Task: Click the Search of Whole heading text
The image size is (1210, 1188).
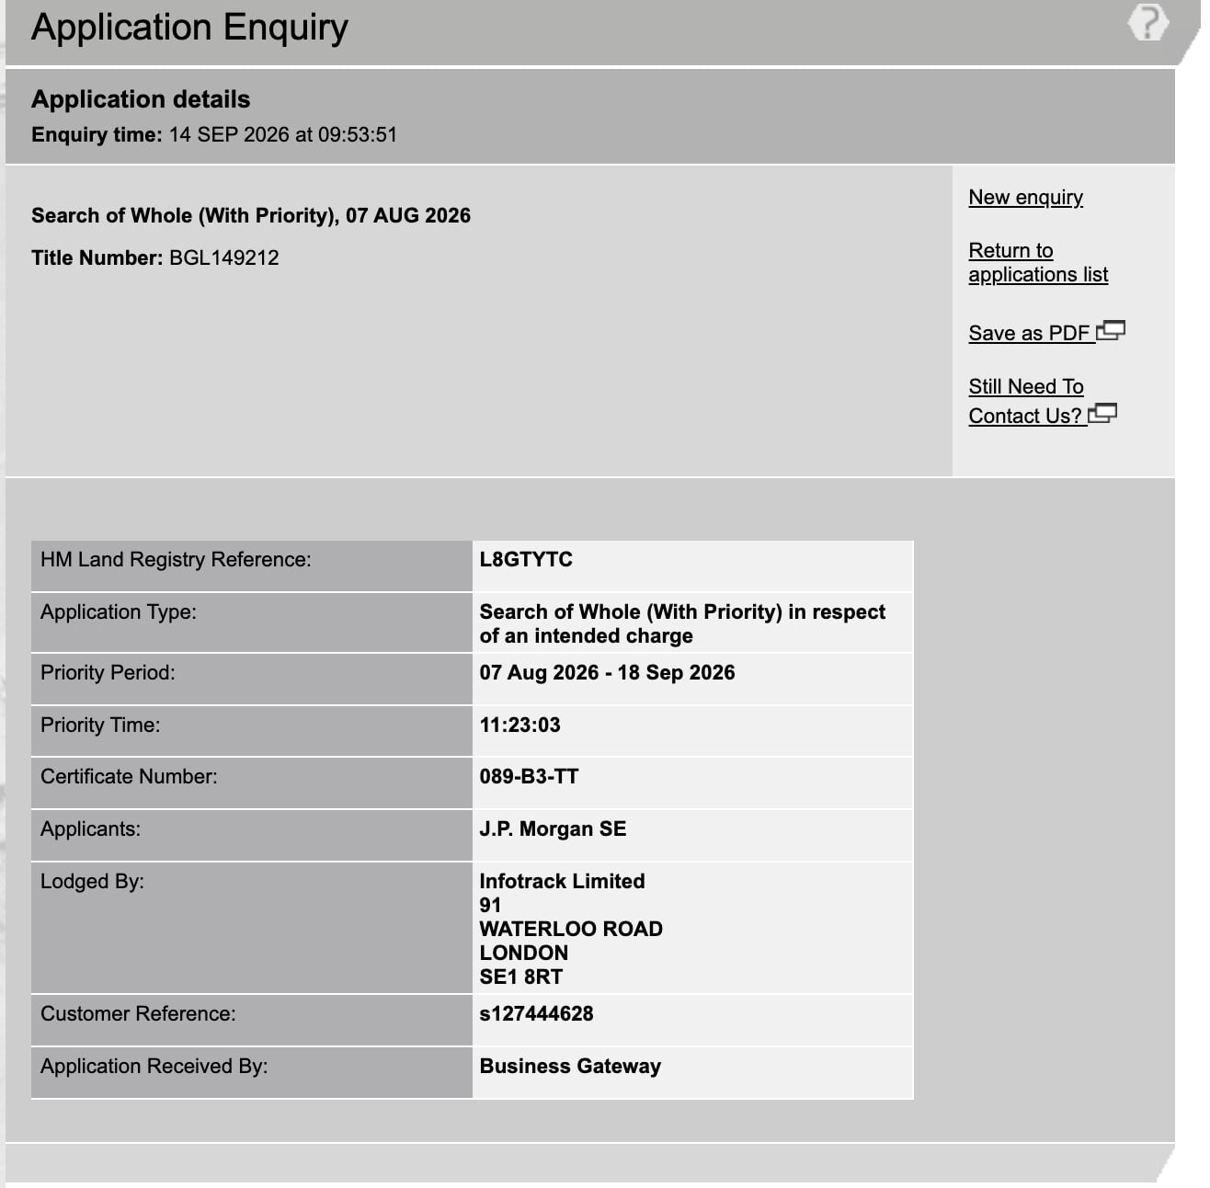Action: 251,215
